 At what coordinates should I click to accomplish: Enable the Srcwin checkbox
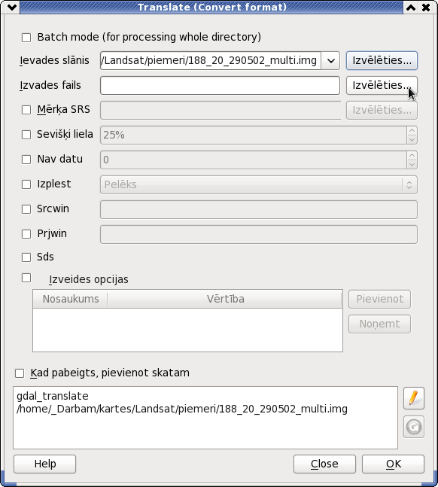point(26,209)
